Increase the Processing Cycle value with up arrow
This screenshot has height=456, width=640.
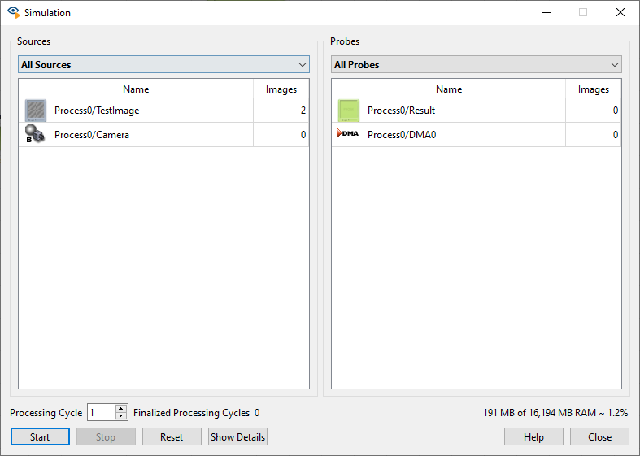121,408
